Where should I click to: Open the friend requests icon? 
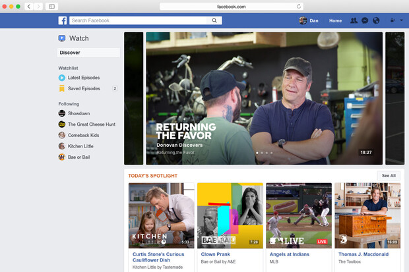point(354,20)
